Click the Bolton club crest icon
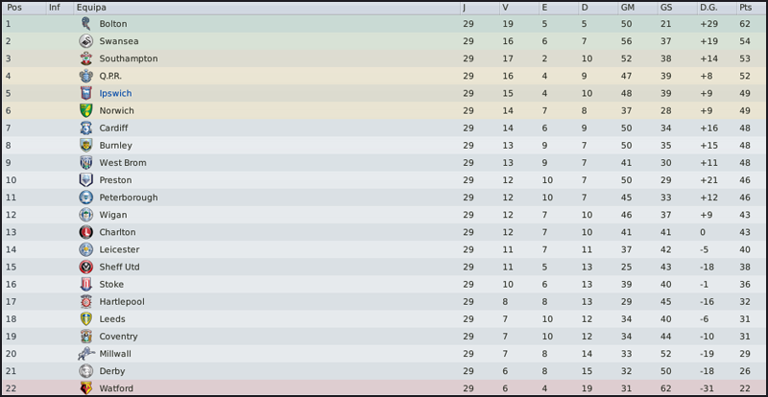This screenshot has height=397, width=768. [x=85, y=23]
